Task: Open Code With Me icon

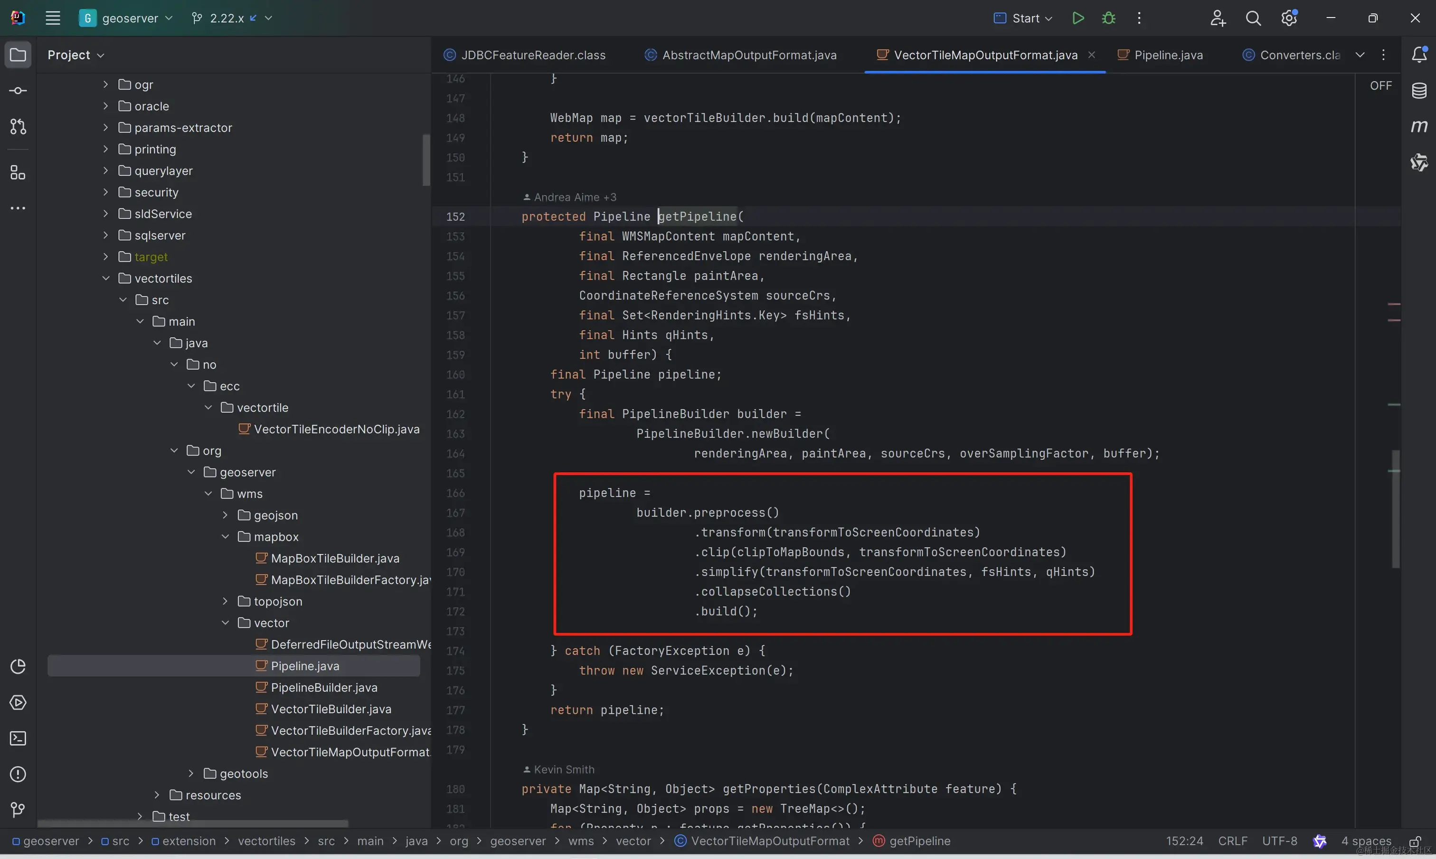Action: 1217,18
